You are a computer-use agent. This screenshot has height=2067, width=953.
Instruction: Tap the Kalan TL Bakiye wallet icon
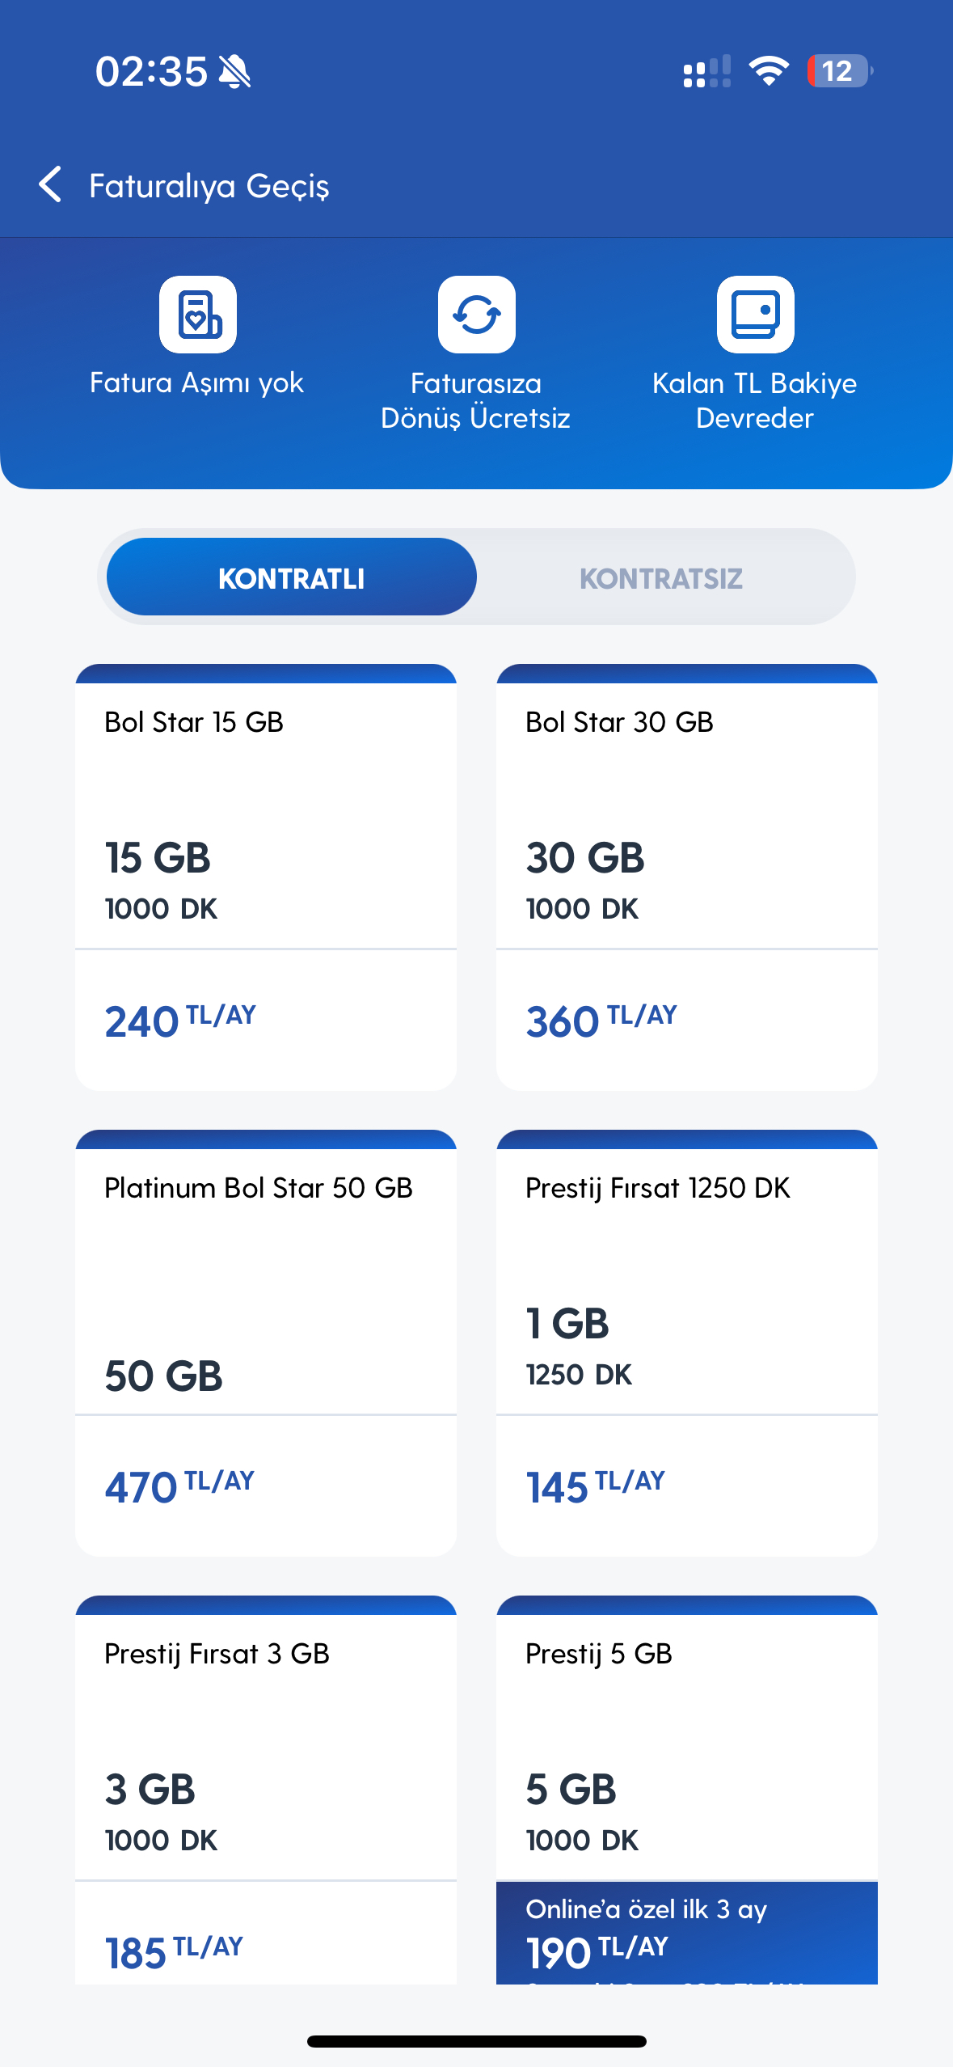pos(756,315)
